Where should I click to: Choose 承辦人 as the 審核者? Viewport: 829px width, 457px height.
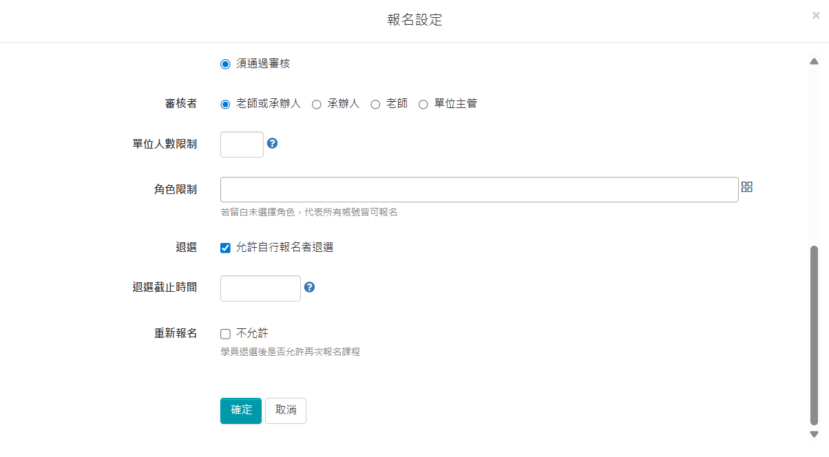(x=316, y=103)
